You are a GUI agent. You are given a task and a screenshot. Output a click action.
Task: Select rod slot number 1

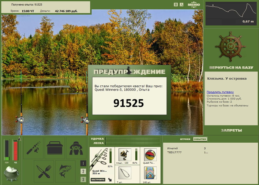(83, 163)
